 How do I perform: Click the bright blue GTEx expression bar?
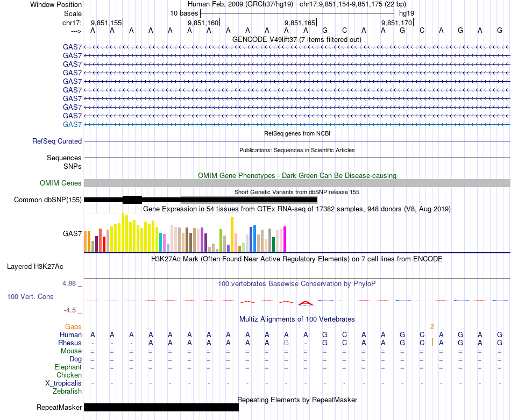tap(255, 239)
